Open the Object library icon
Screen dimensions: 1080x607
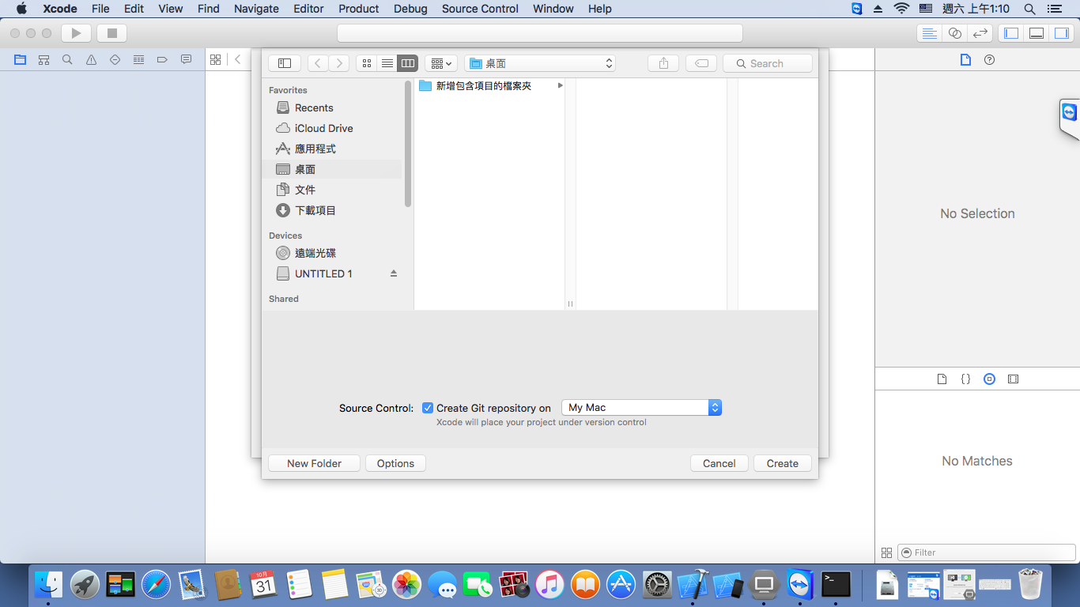click(989, 379)
